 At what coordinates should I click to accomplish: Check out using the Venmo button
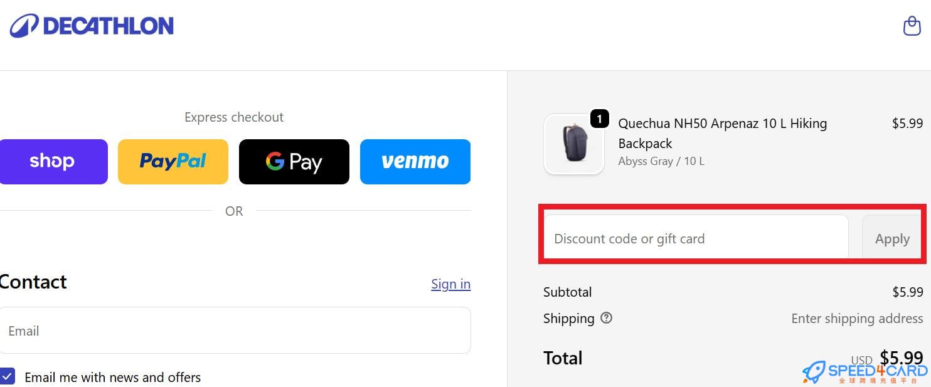[x=415, y=162]
